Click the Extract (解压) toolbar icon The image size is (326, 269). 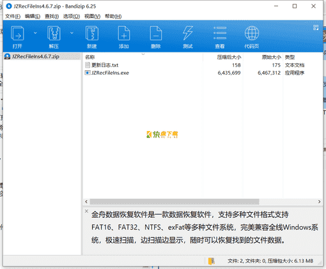click(x=54, y=33)
